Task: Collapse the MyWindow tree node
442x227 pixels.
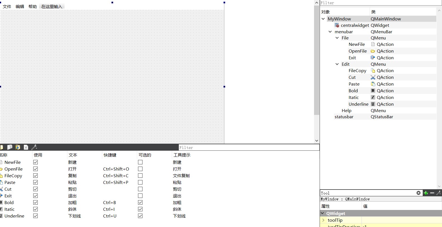Action: tap(323, 19)
